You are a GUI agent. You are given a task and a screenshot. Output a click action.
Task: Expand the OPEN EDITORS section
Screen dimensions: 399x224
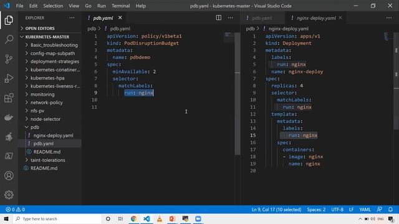click(50, 28)
